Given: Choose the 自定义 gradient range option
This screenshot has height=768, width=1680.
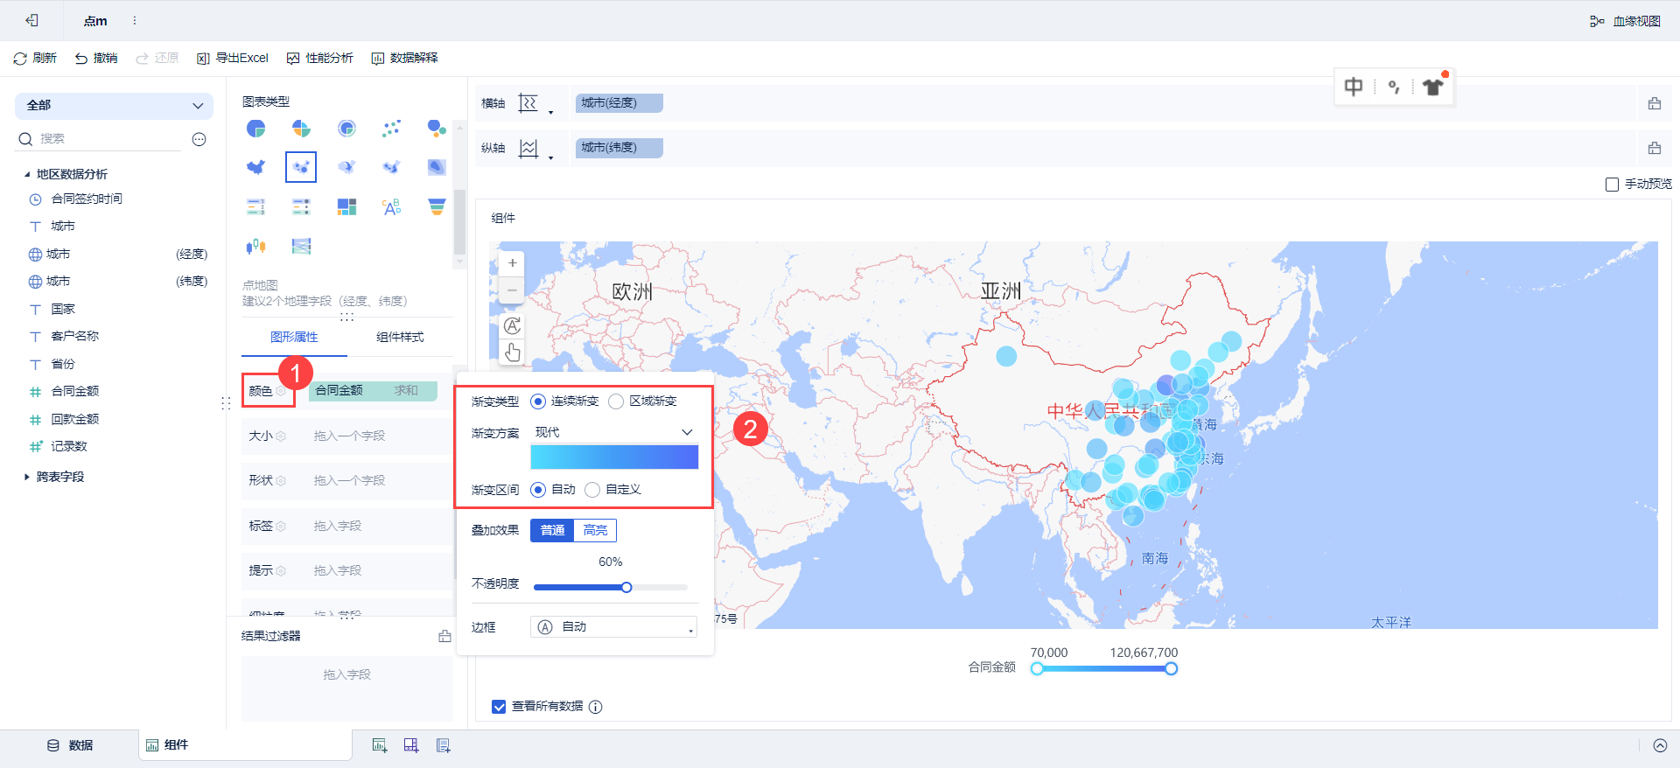Looking at the screenshot, I should tap(592, 490).
